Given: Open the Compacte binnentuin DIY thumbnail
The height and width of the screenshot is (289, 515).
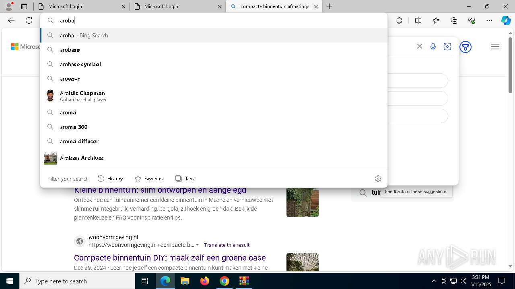Looking at the screenshot, I should (x=303, y=262).
